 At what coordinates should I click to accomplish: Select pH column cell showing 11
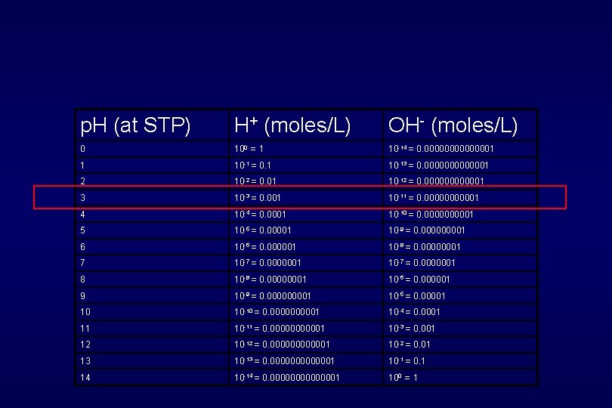[85, 329]
